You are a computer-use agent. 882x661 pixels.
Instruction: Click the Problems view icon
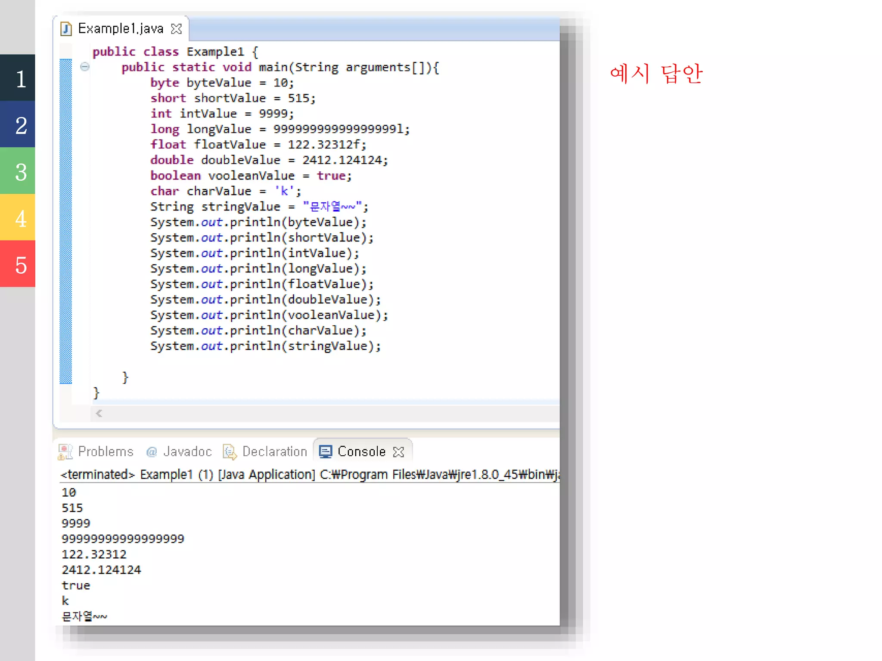tap(65, 451)
